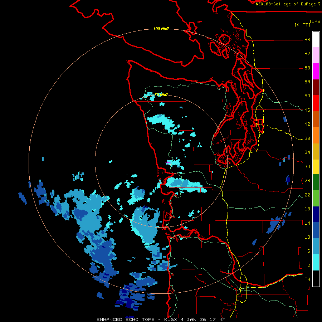Image resolution: width=322 pixels, height=322 pixels.
Task: Click the "10" legend value
Action: click(307, 237)
